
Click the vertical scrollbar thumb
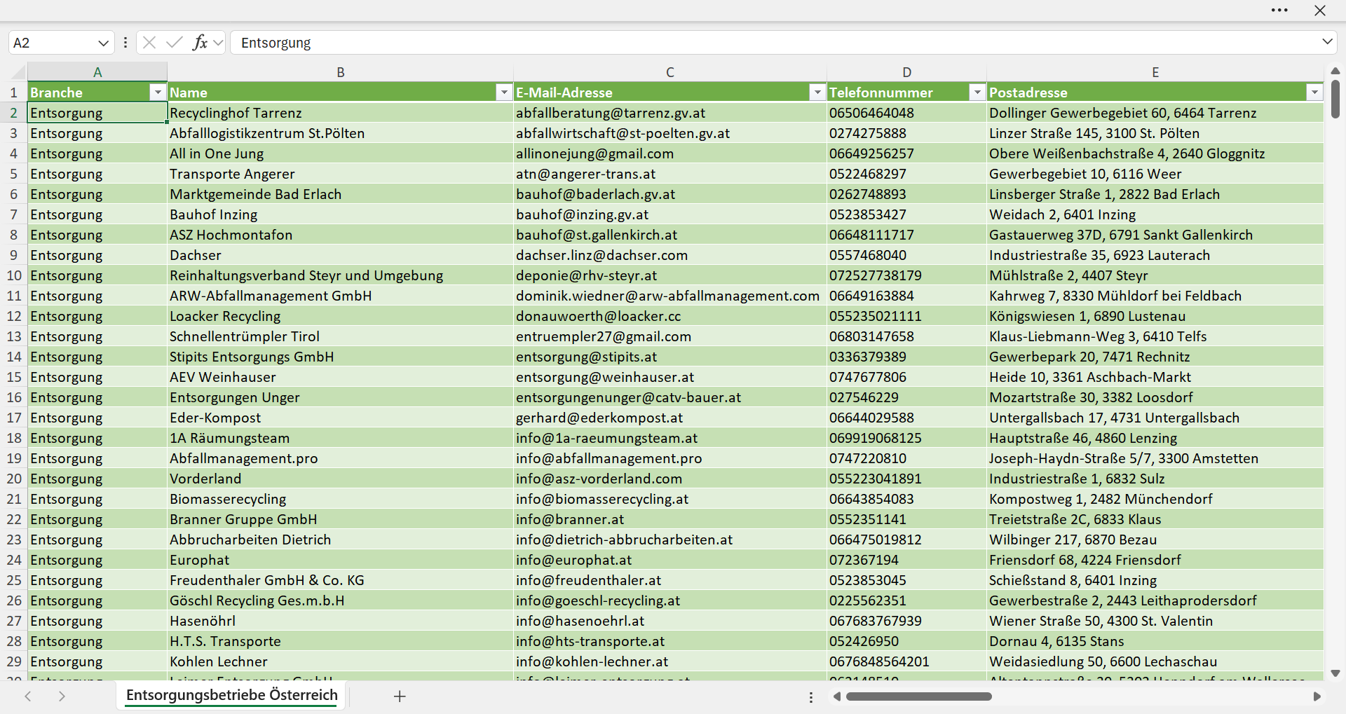(1335, 99)
